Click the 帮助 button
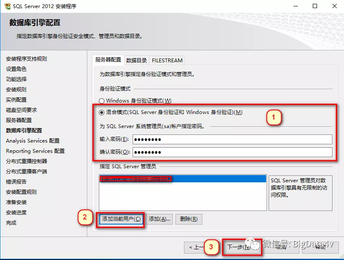Screen dimensions: 344x260 [320, 247]
